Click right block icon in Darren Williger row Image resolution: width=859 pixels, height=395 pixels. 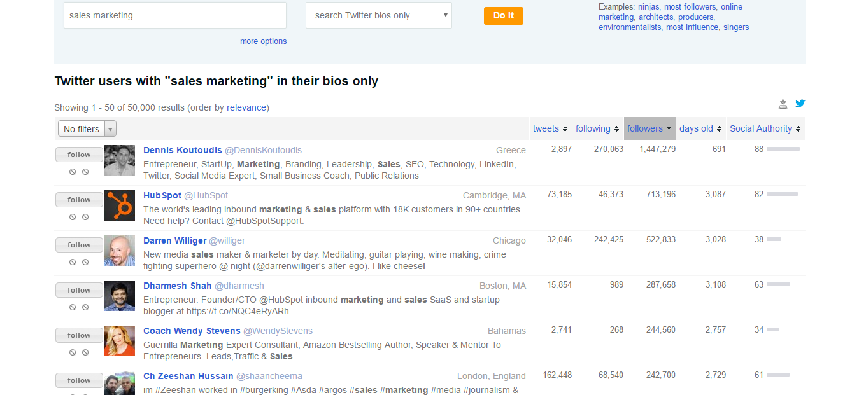click(x=85, y=262)
